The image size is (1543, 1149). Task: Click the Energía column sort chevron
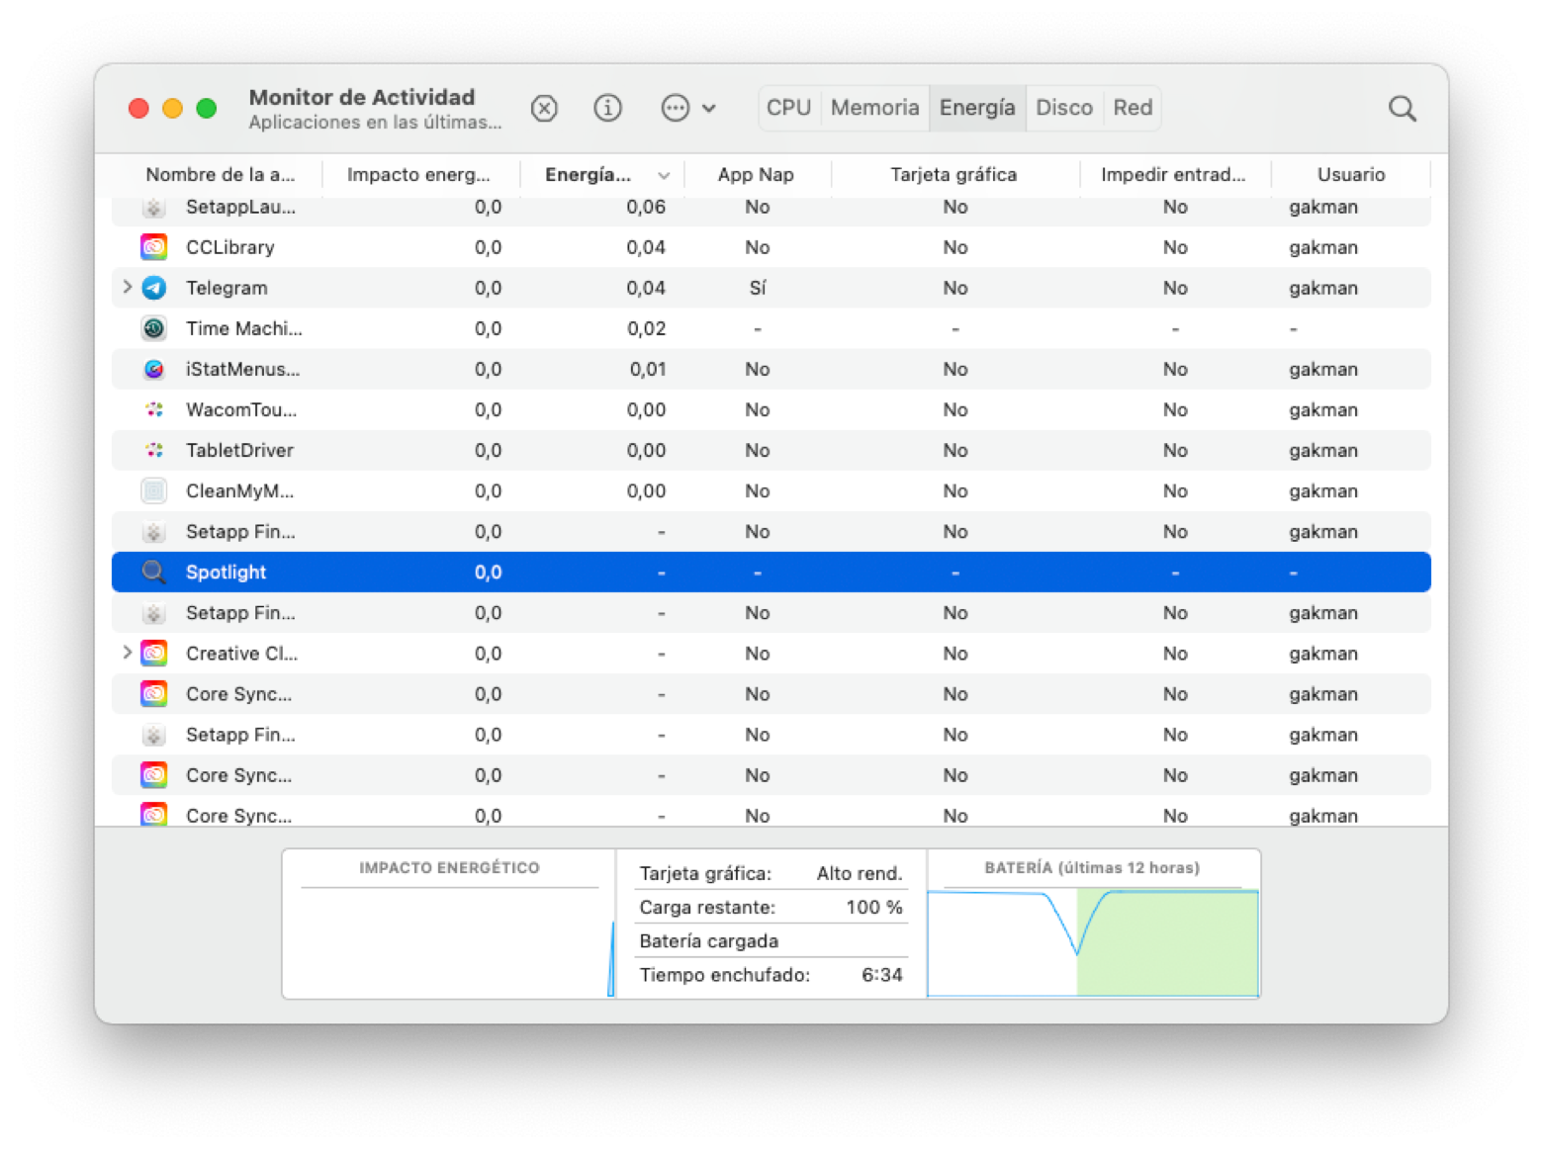(x=664, y=175)
